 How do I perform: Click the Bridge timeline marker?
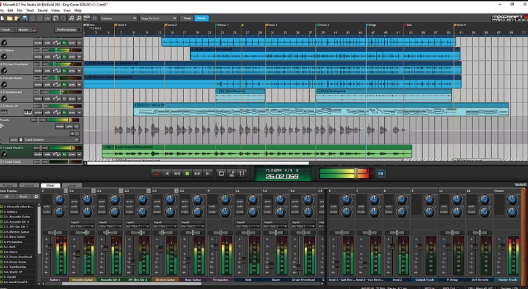coord(371,25)
